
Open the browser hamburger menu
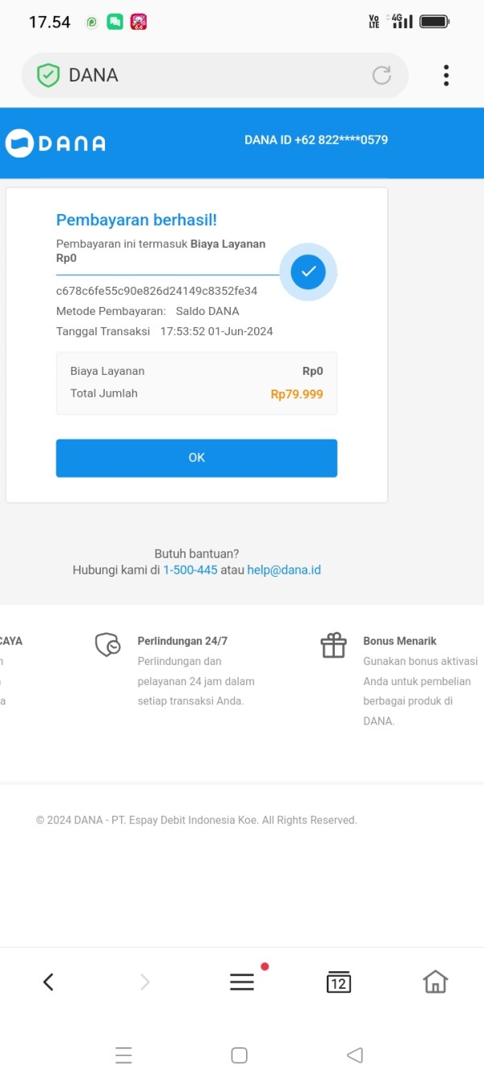[242, 982]
